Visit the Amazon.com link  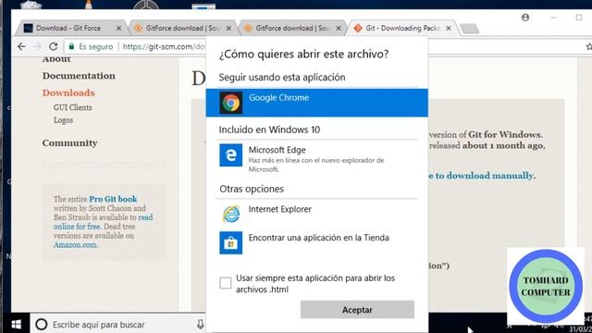[x=75, y=244]
